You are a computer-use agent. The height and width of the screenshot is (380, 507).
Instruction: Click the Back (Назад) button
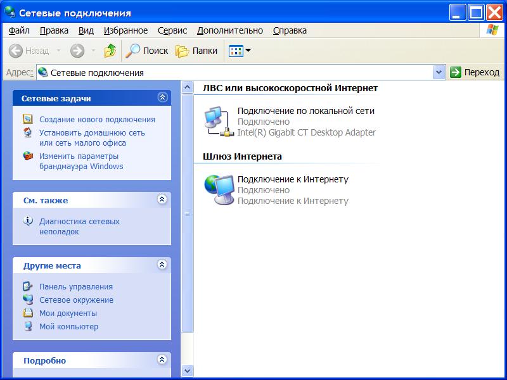click(x=29, y=51)
